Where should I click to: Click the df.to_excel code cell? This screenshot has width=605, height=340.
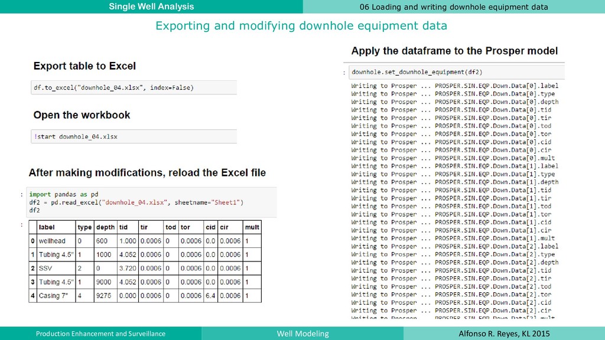134,87
